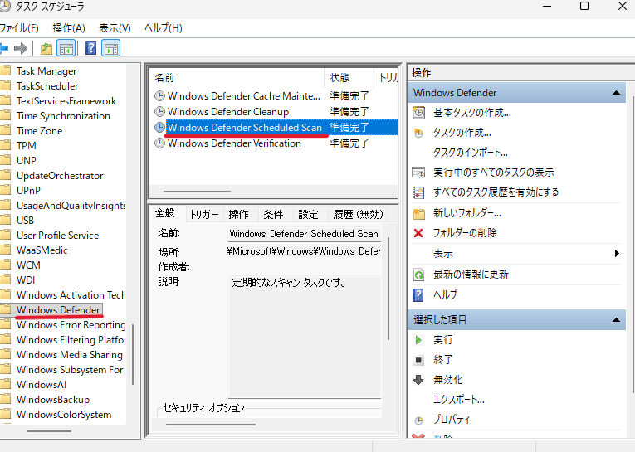
Task: Collapse the Windows Defender actions section
Action: click(616, 93)
